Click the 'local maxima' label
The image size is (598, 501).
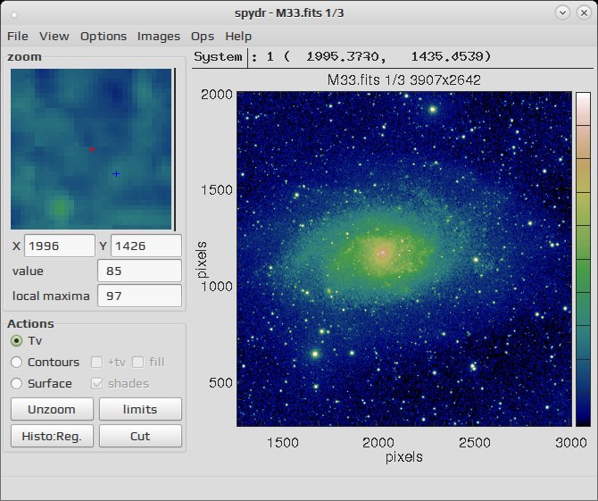pos(51,296)
